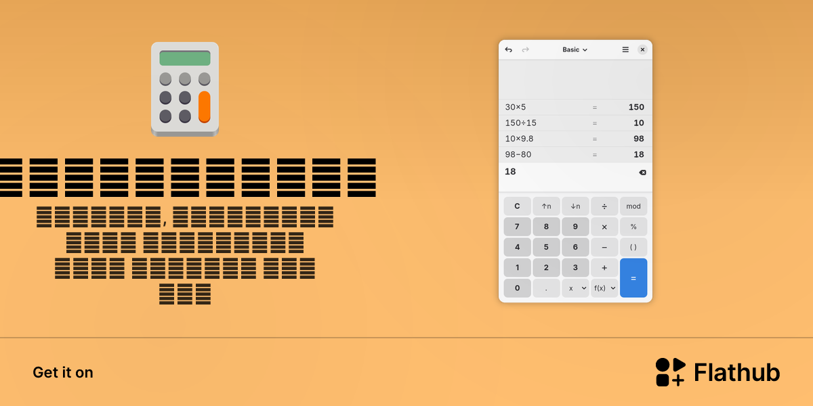Click the mod key
The height and width of the screenshot is (406, 813).
click(x=633, y=206)
